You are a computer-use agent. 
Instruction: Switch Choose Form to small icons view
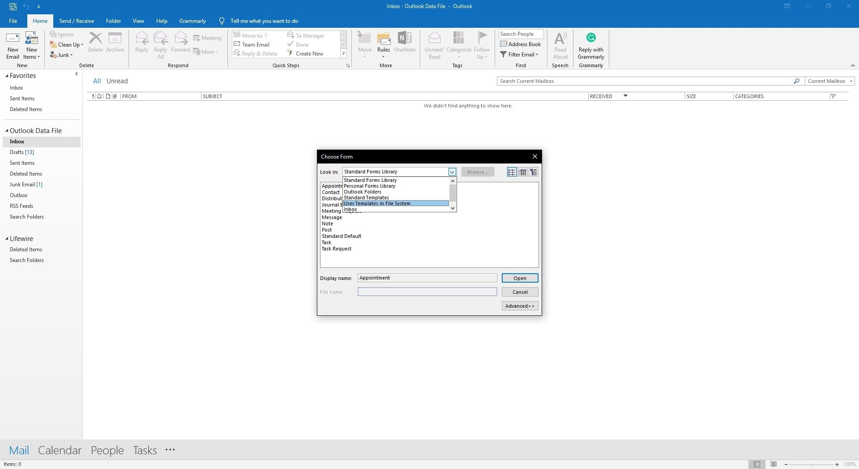click(x=512, y=172)
